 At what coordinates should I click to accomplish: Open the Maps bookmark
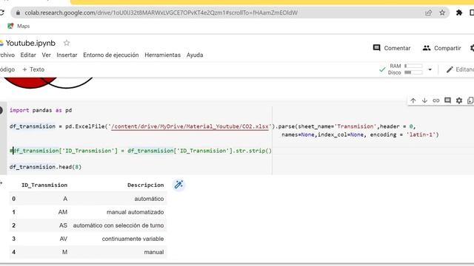(19, 26)
